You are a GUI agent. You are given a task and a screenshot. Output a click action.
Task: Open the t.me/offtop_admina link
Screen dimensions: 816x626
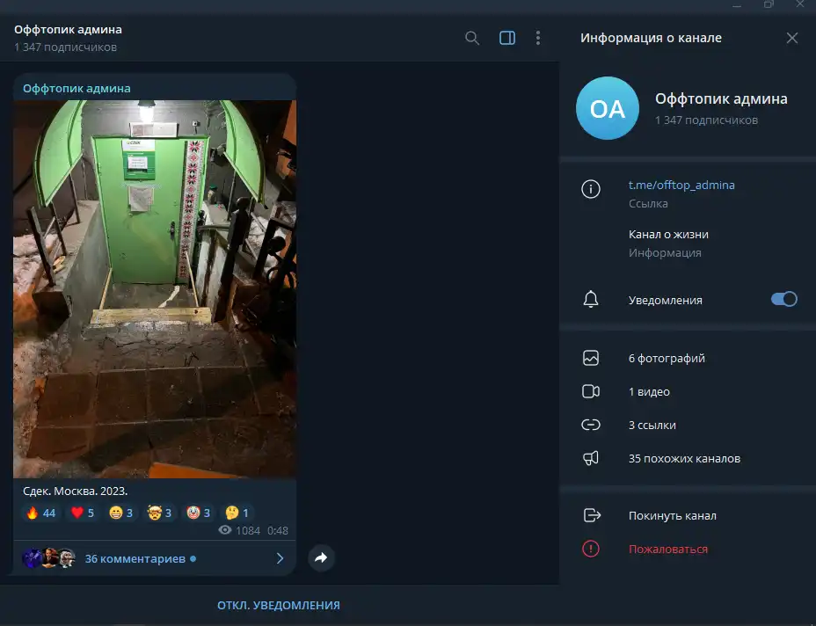tap(681, 185)
